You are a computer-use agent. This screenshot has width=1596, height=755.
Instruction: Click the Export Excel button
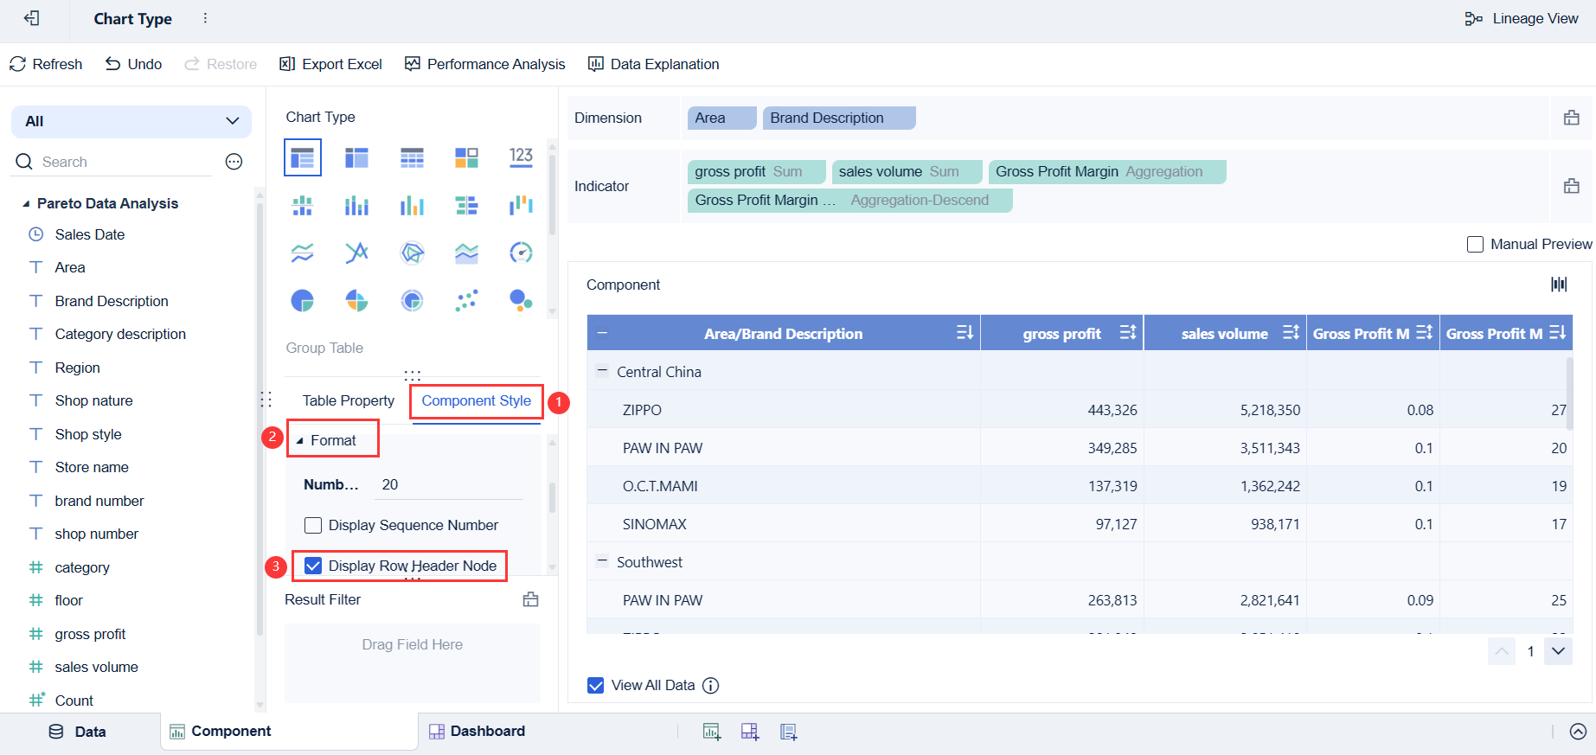click(x=330, y=64)
